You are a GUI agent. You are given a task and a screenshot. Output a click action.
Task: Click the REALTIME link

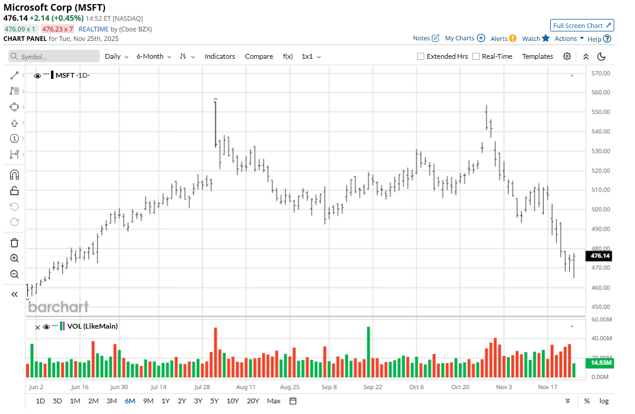click(x=94, y=29)
